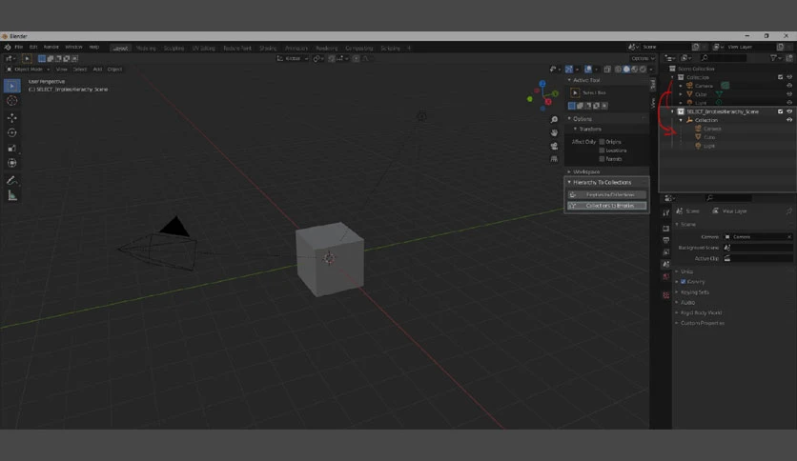Open Scene properties tab icon

point(665,265)
